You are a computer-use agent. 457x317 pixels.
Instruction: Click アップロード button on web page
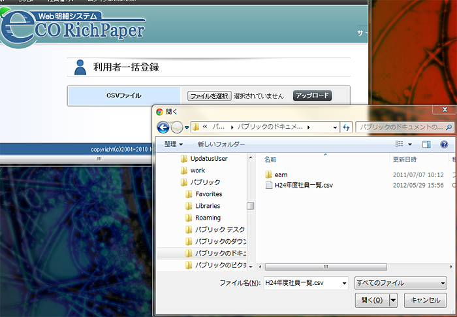312,95
